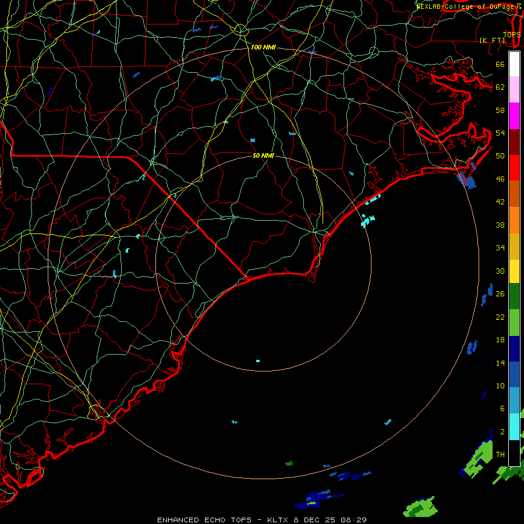The image size is (524, 524).
Task: Click the '46' legend value
Action: tap(500, 179)
